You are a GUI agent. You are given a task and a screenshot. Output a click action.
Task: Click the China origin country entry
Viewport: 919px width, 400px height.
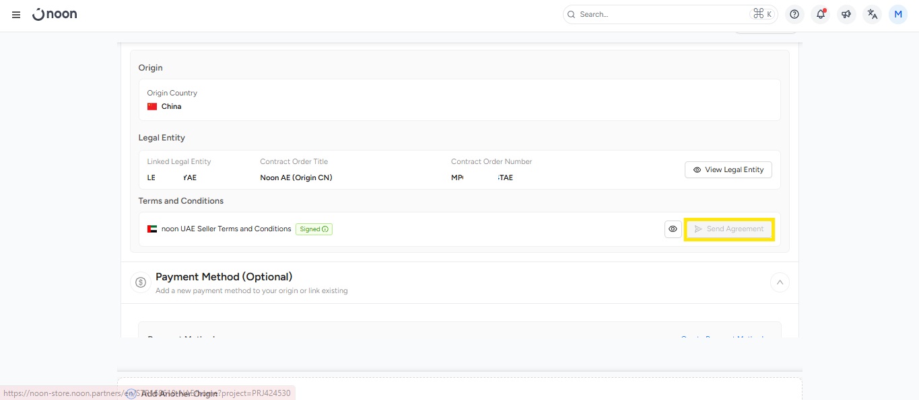click(171, 106)
